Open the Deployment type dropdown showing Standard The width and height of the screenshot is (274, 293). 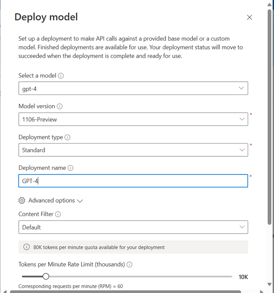pyautogui.click(x=133, y=150)
